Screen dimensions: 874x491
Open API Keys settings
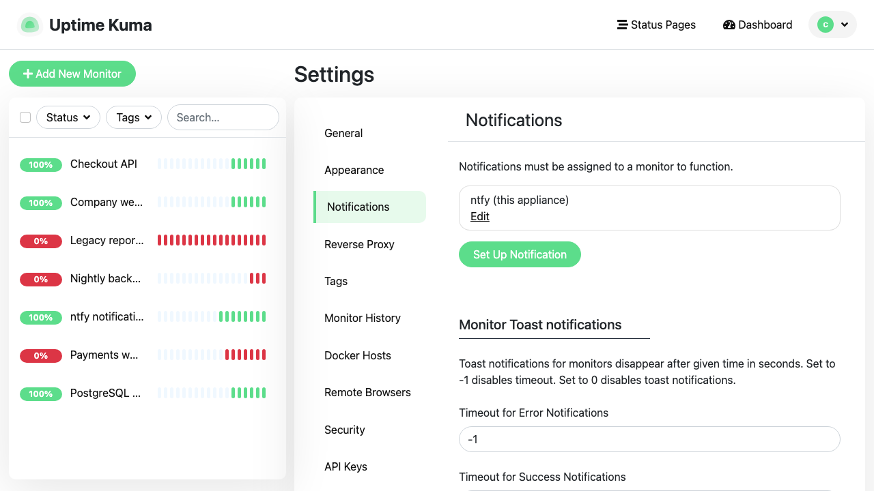(x=369, y=466)
